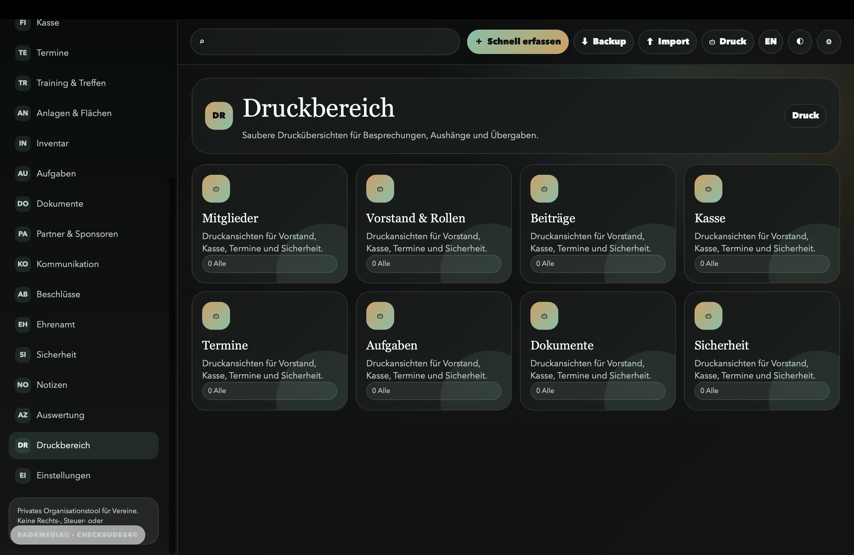Image resolution: width=854 pixels, height=555 pixels.
Task: Open Einstellungen in the sidebar
Action: [x=83, y=475]
